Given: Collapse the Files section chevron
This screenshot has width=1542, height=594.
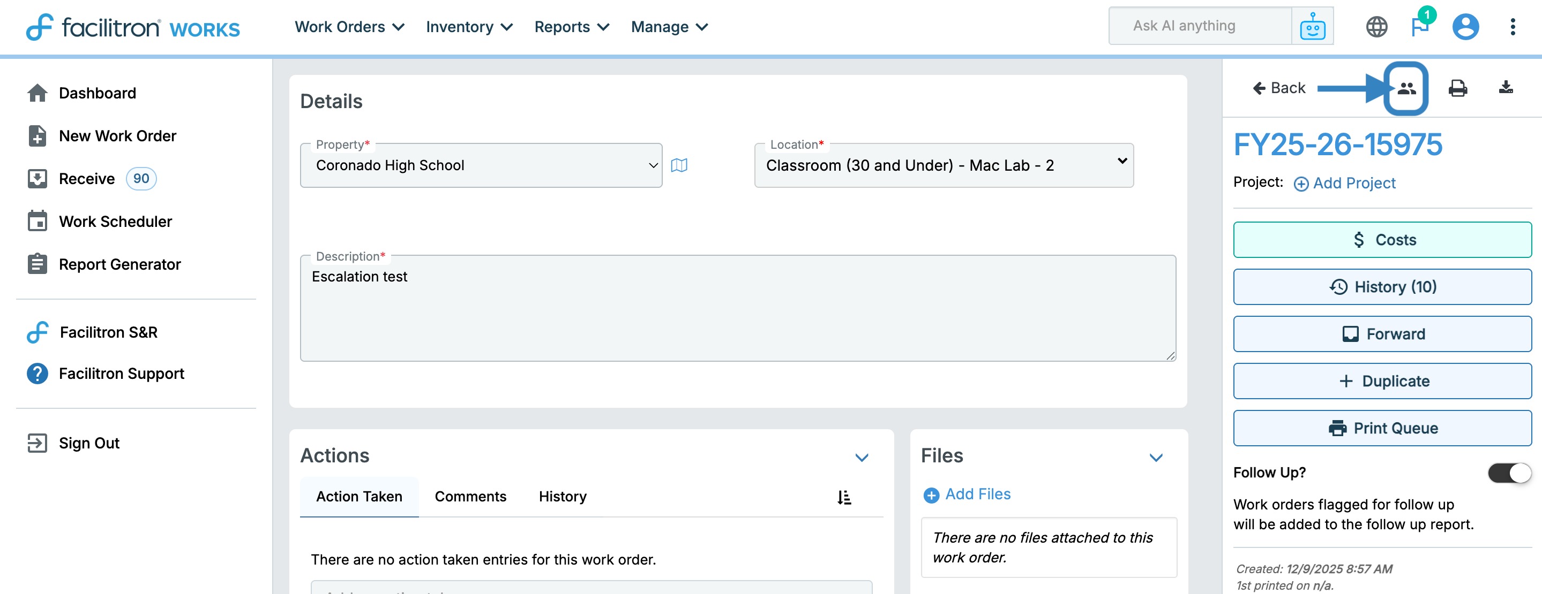Looking at the screenshot, I should tap(1155, 458).
